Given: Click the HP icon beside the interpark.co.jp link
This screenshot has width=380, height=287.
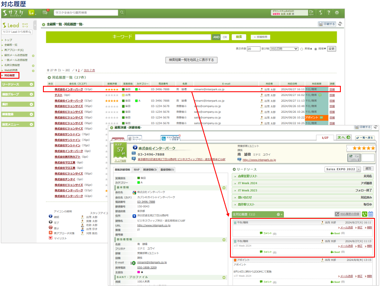Looking at the screenshot, I should pos(239,159).
